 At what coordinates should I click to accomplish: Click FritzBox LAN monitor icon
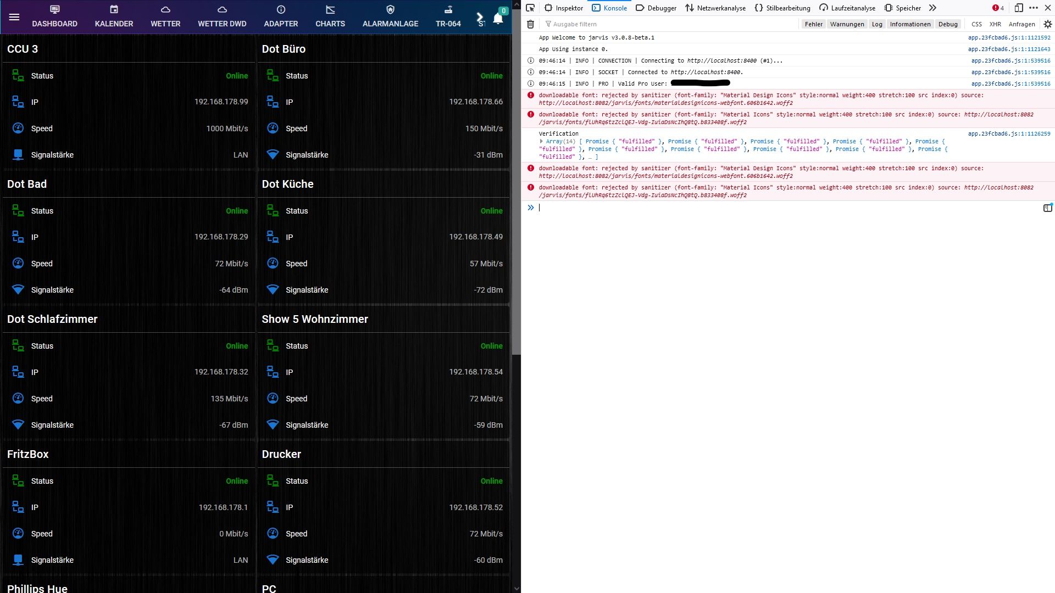(18, 560)
